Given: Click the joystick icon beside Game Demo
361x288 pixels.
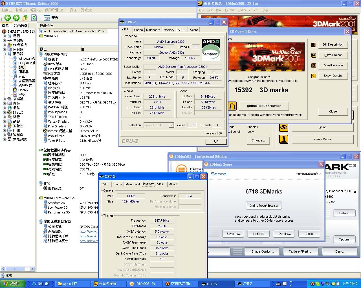Looking at the screenshot, I should (284, 139).
